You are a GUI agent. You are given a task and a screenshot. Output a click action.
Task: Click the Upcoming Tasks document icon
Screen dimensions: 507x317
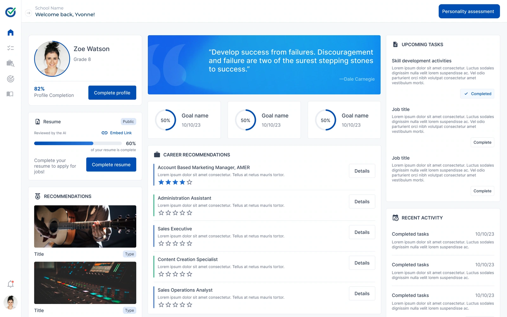pyautogui.click(x=395, y=44)
